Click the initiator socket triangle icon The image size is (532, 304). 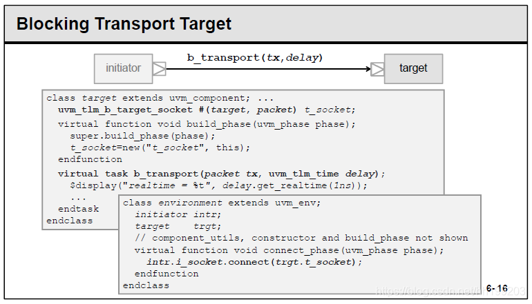click(x=159, y=69)
